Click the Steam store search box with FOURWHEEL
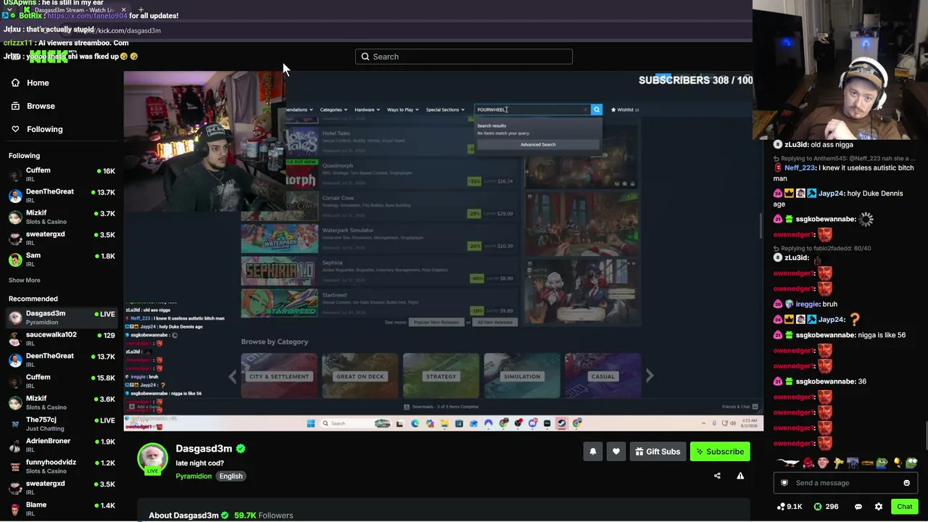 click(x=532, y=109)
